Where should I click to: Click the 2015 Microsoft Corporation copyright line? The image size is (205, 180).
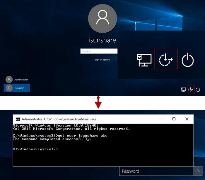pos(71,129)
